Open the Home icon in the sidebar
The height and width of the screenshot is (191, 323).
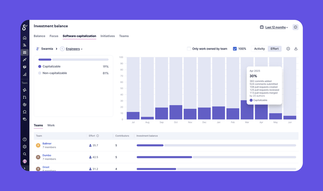(25, 38)
